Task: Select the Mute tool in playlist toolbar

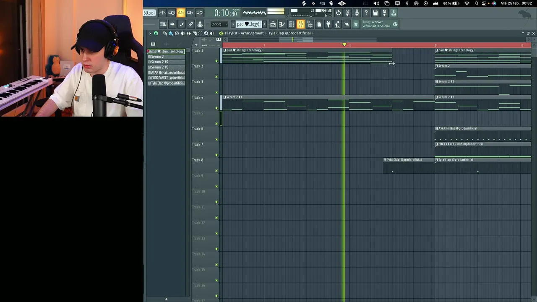Action: tap(182, 33)
